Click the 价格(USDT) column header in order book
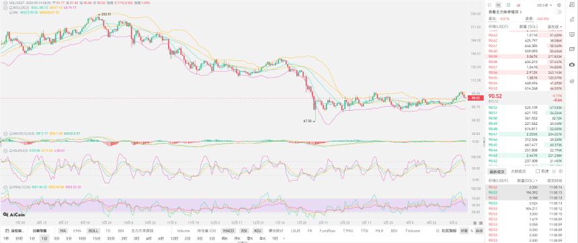The image size is (578, 243). [498, 27]
